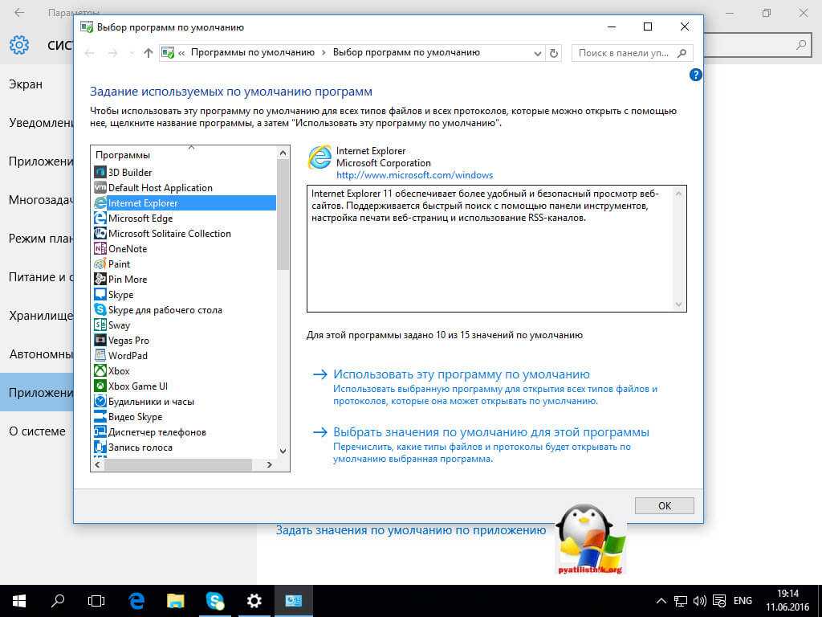
Task: Open Microsoft Edge from the taskbar
Action: tap(137, 600)
